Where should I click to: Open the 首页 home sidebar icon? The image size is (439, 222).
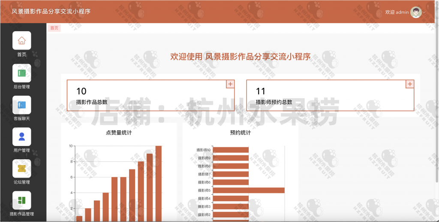[21, 41]
